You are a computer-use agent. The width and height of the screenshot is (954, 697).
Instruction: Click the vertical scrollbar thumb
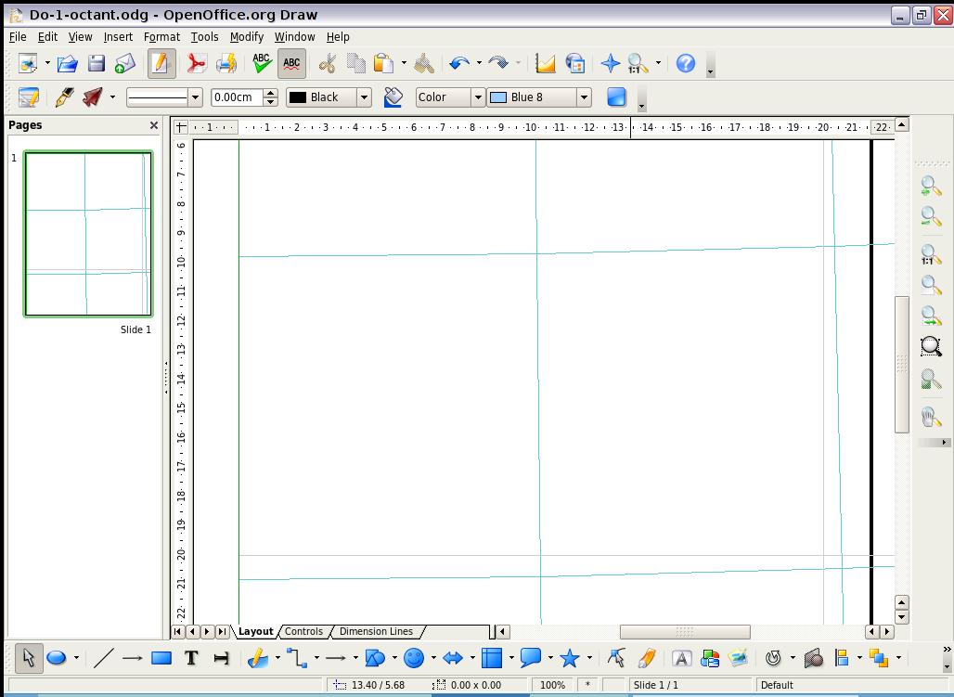tap(902, 365)
